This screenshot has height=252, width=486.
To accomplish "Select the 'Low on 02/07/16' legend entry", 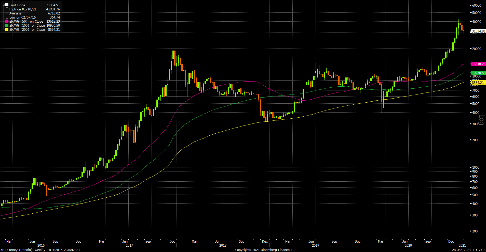I will tap(22, 17).
